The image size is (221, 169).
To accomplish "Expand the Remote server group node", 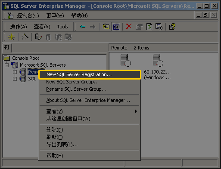I will pos(15,72).
